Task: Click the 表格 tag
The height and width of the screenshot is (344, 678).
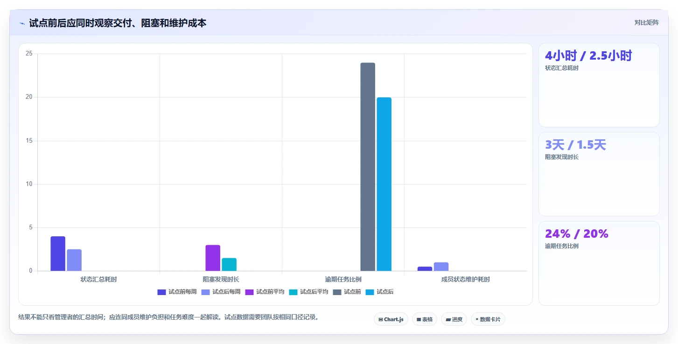Action: (x=425, y=319)
